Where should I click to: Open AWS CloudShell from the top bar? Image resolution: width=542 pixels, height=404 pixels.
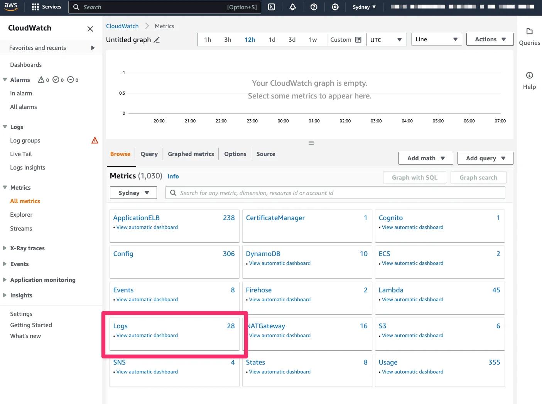[x=271, y=7]
